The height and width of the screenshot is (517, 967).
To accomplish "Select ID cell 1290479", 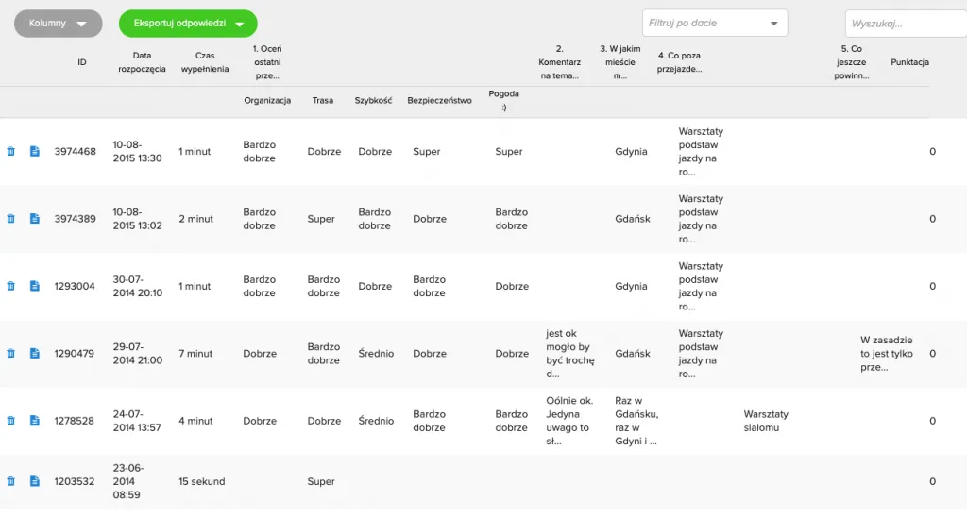I will [x=74, y=354].
